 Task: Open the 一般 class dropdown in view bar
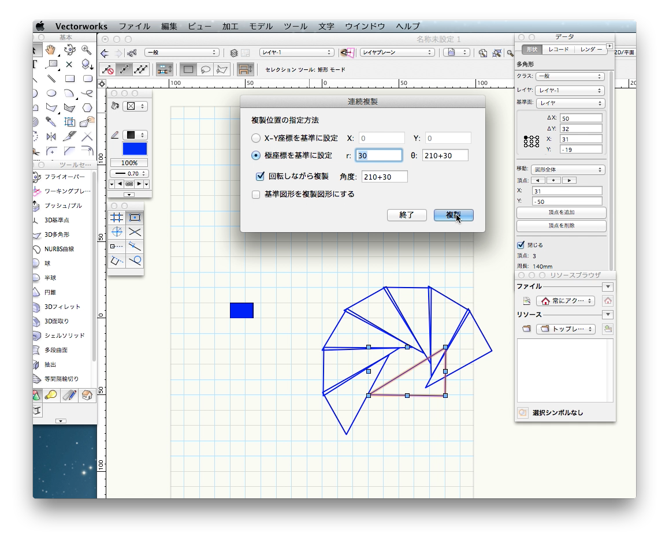(182, 53)
